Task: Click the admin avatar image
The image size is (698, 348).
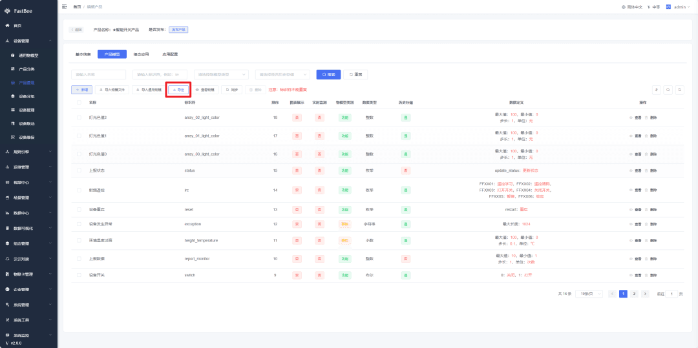Action: point(669,6)
